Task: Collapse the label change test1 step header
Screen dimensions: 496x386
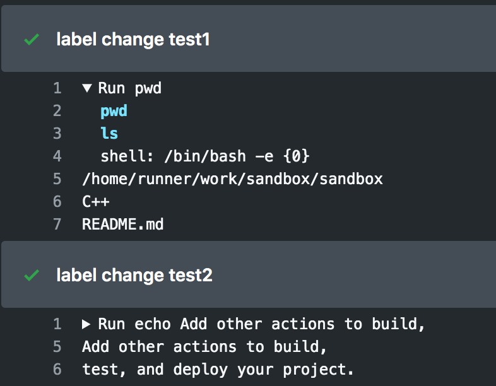Action: pos(133,40)
